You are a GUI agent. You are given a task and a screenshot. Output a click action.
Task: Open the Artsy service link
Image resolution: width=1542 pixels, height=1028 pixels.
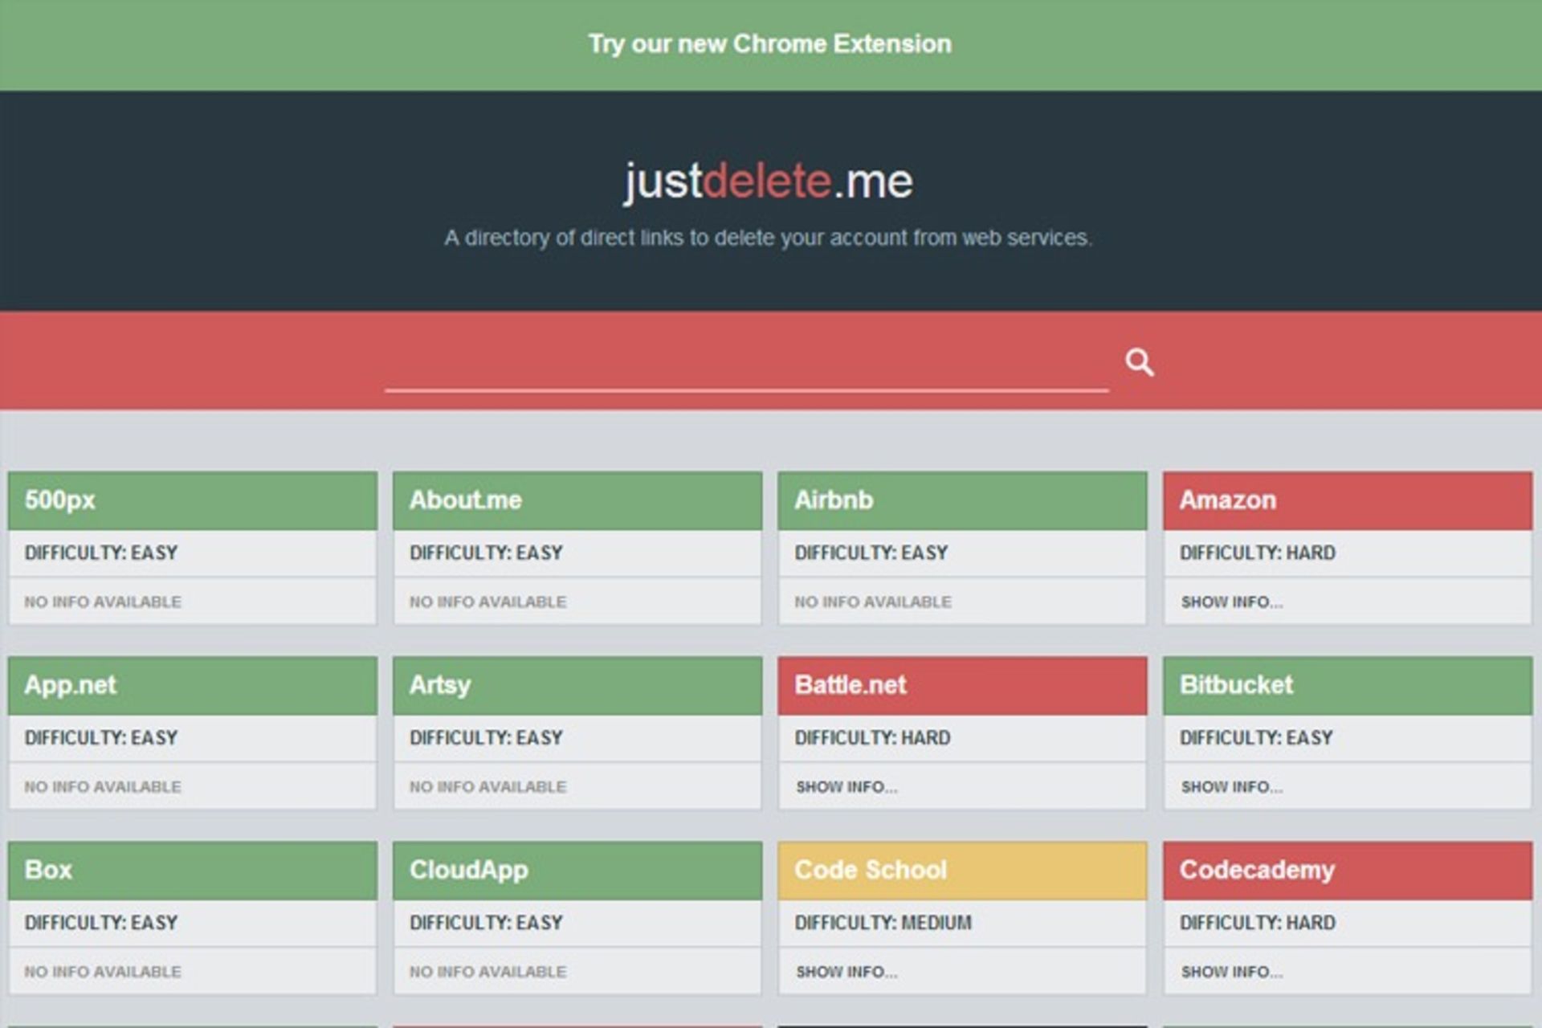click(577, 685)
